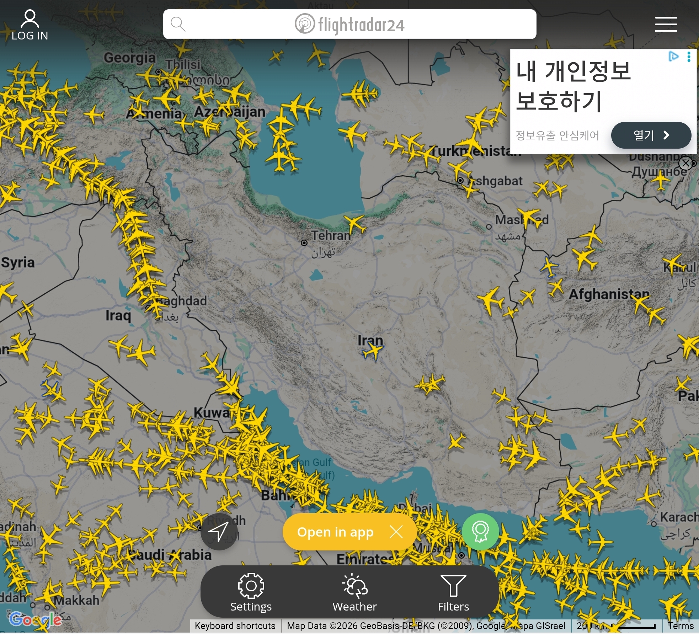
Task: Click the AdChoices triangle icon
Action: 673,57
